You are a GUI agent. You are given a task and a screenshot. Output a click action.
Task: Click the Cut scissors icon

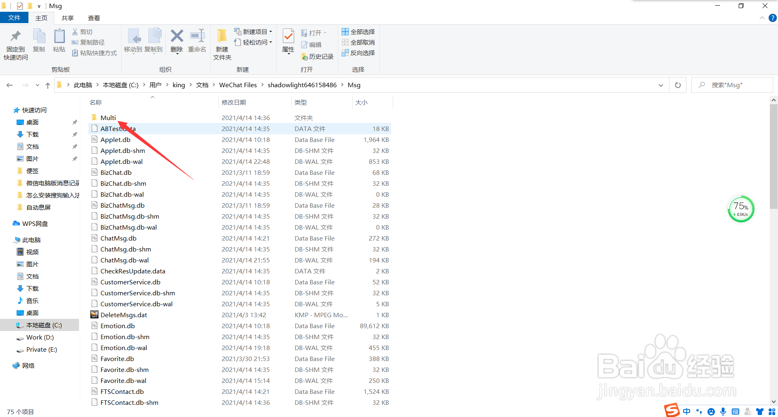coord(75,32)
